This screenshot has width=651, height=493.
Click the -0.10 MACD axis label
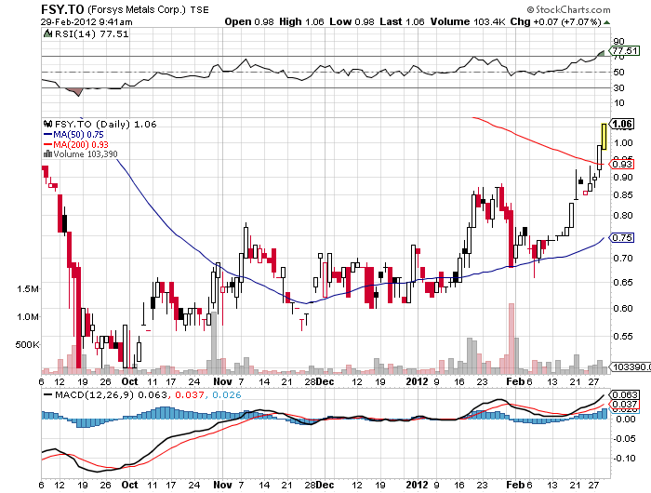click(624, 458)
